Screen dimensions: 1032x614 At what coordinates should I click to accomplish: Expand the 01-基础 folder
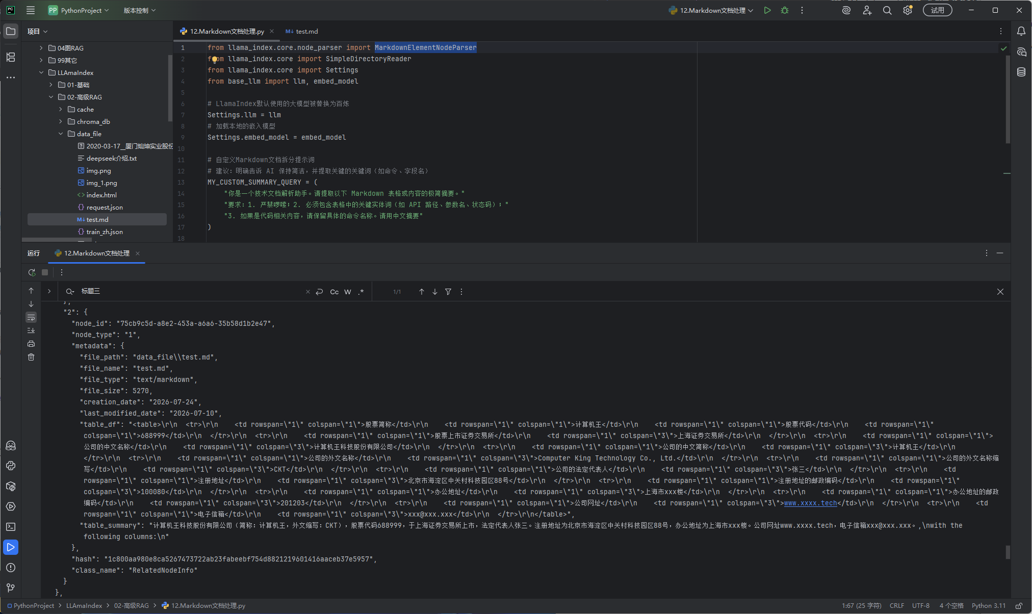(x=51, y=85)
